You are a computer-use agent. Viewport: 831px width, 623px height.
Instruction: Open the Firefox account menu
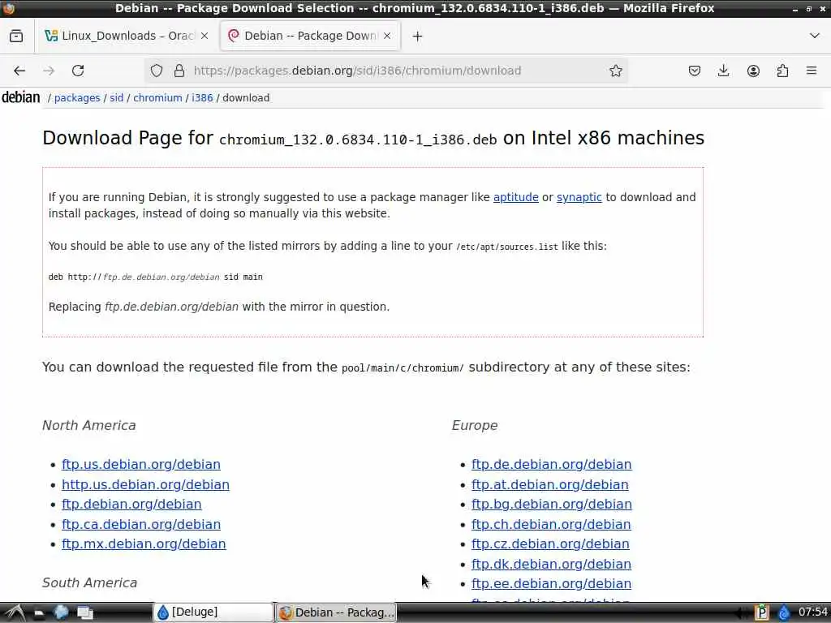pyautogui.click(x=753, y=71)
